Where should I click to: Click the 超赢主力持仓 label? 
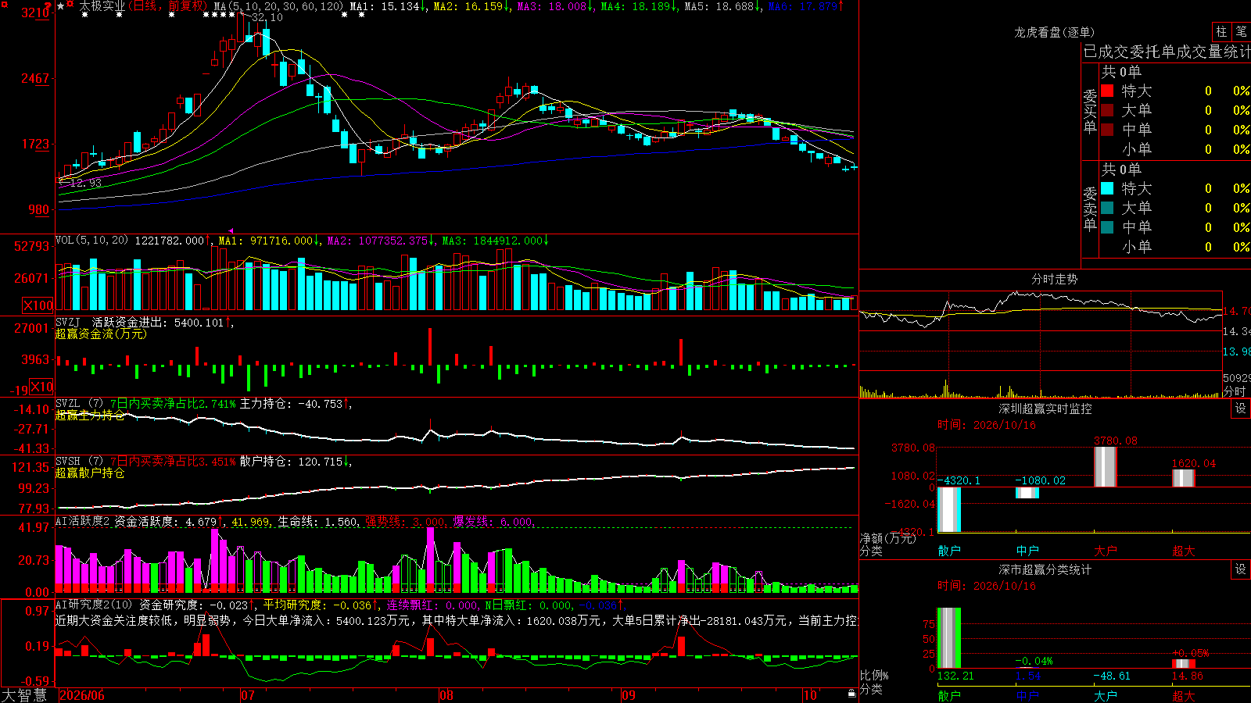coord(90,415)
